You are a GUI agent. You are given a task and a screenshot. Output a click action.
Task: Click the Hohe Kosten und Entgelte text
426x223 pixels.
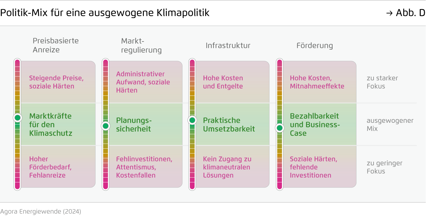click(x=223, y=82)
